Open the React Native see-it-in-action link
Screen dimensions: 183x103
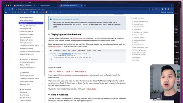[79, 71]
